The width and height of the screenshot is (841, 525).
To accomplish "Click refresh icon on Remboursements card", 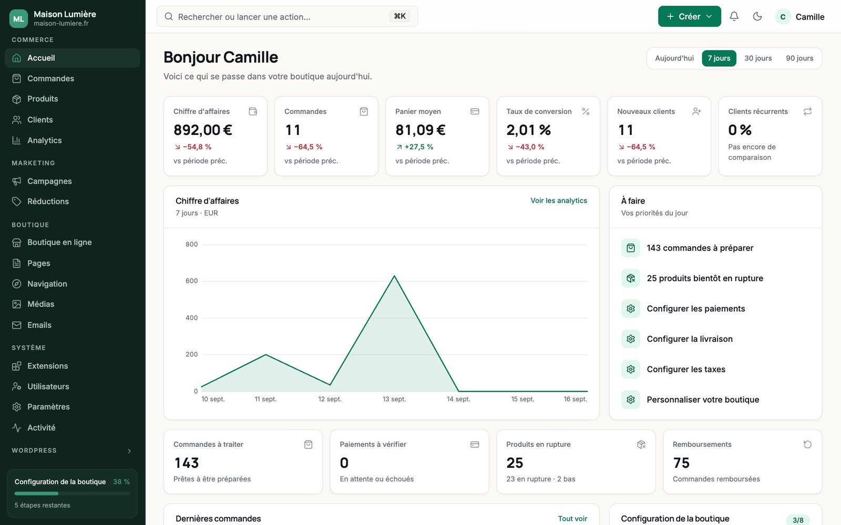I will (807, 445).
